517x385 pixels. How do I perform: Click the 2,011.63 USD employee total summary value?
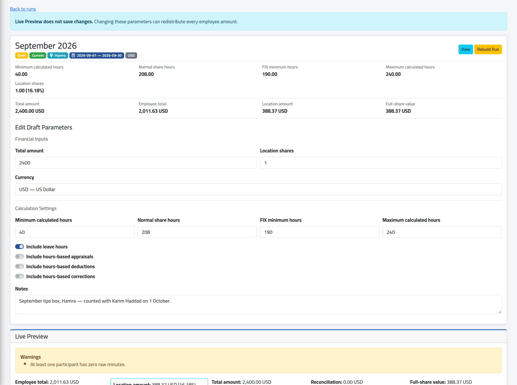153,111
